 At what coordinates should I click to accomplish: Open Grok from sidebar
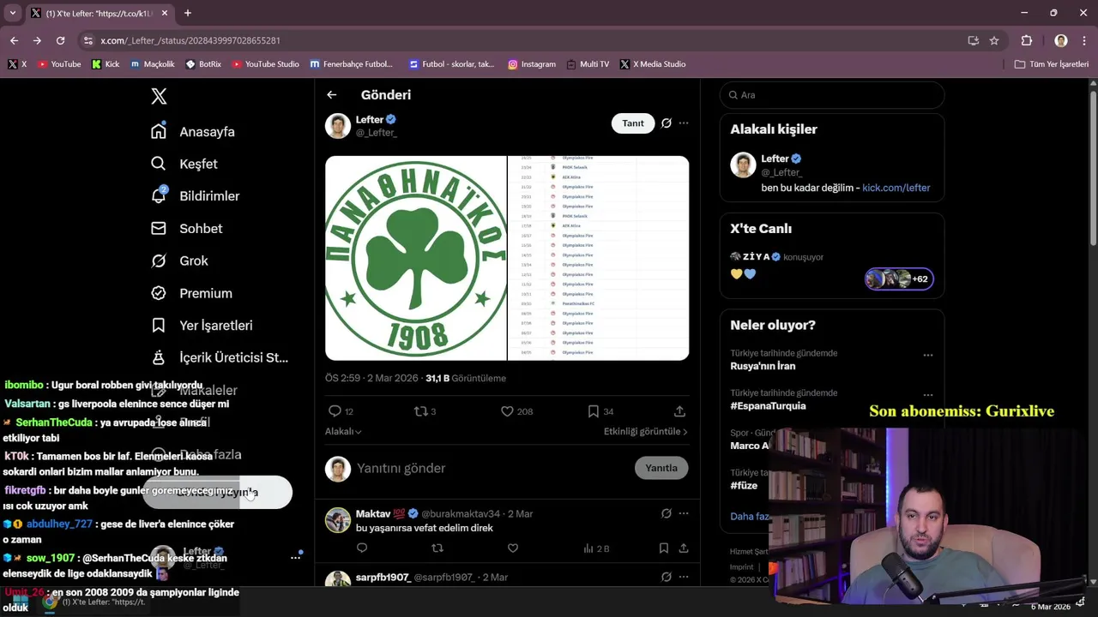click(x=179, y=261)
